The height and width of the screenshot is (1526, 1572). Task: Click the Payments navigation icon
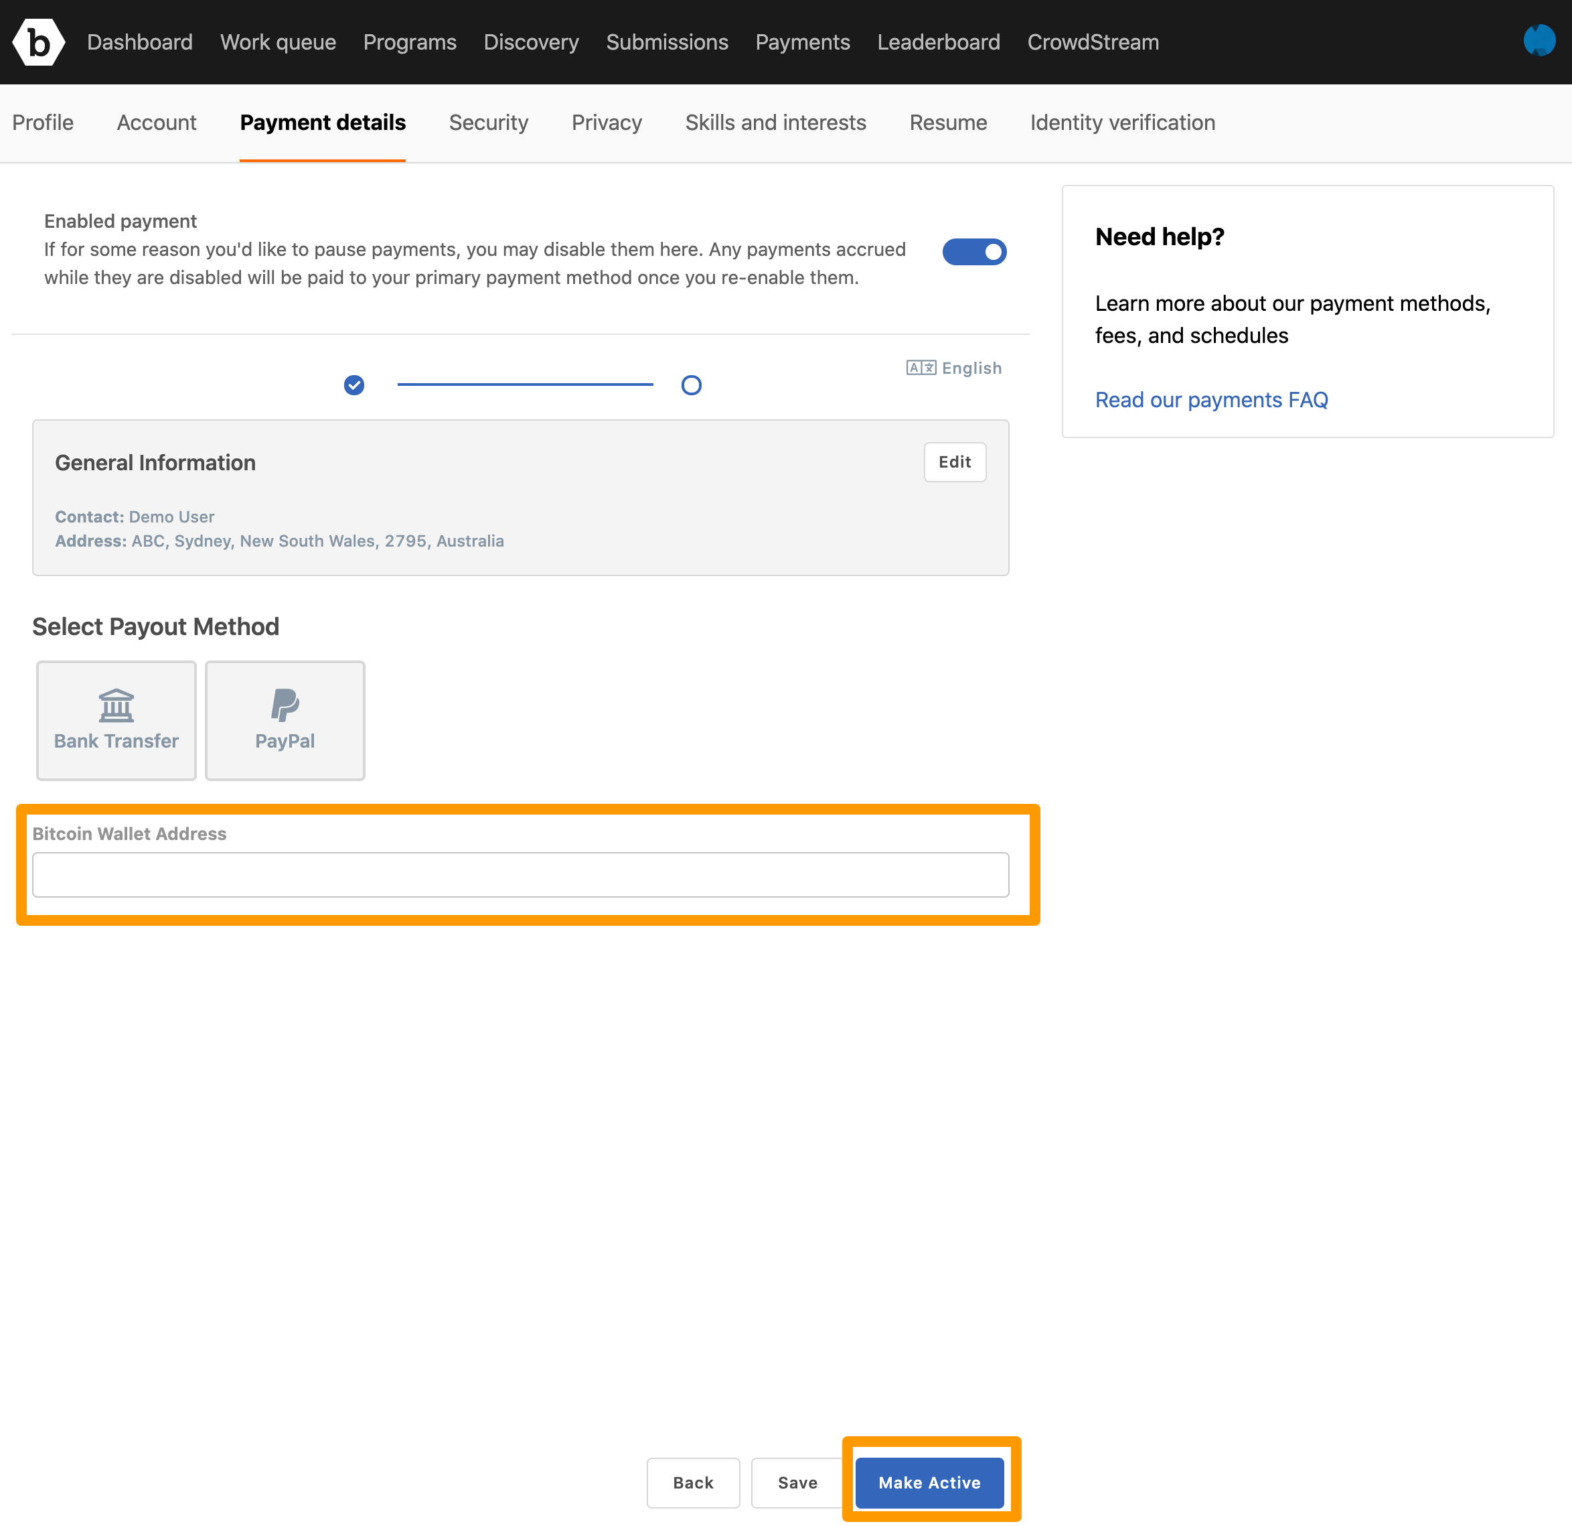(803, 42)
